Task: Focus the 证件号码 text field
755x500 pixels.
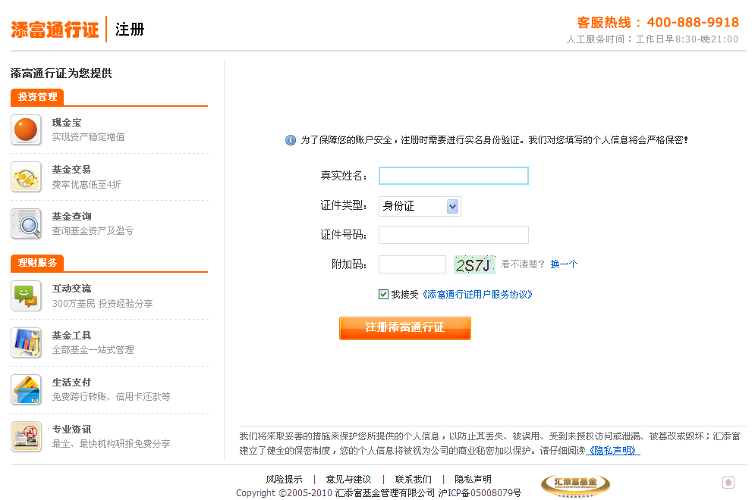Action: (453, 235)
